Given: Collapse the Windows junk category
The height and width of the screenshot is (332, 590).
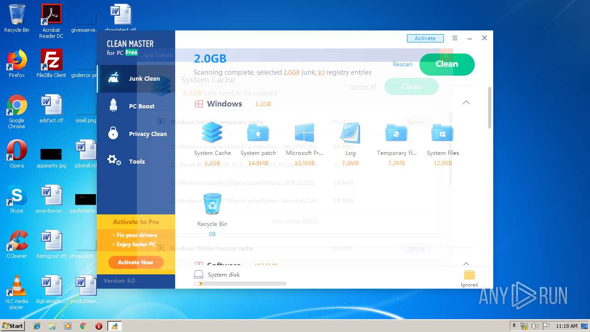Looking at the screenshot, I should (466, 102).
